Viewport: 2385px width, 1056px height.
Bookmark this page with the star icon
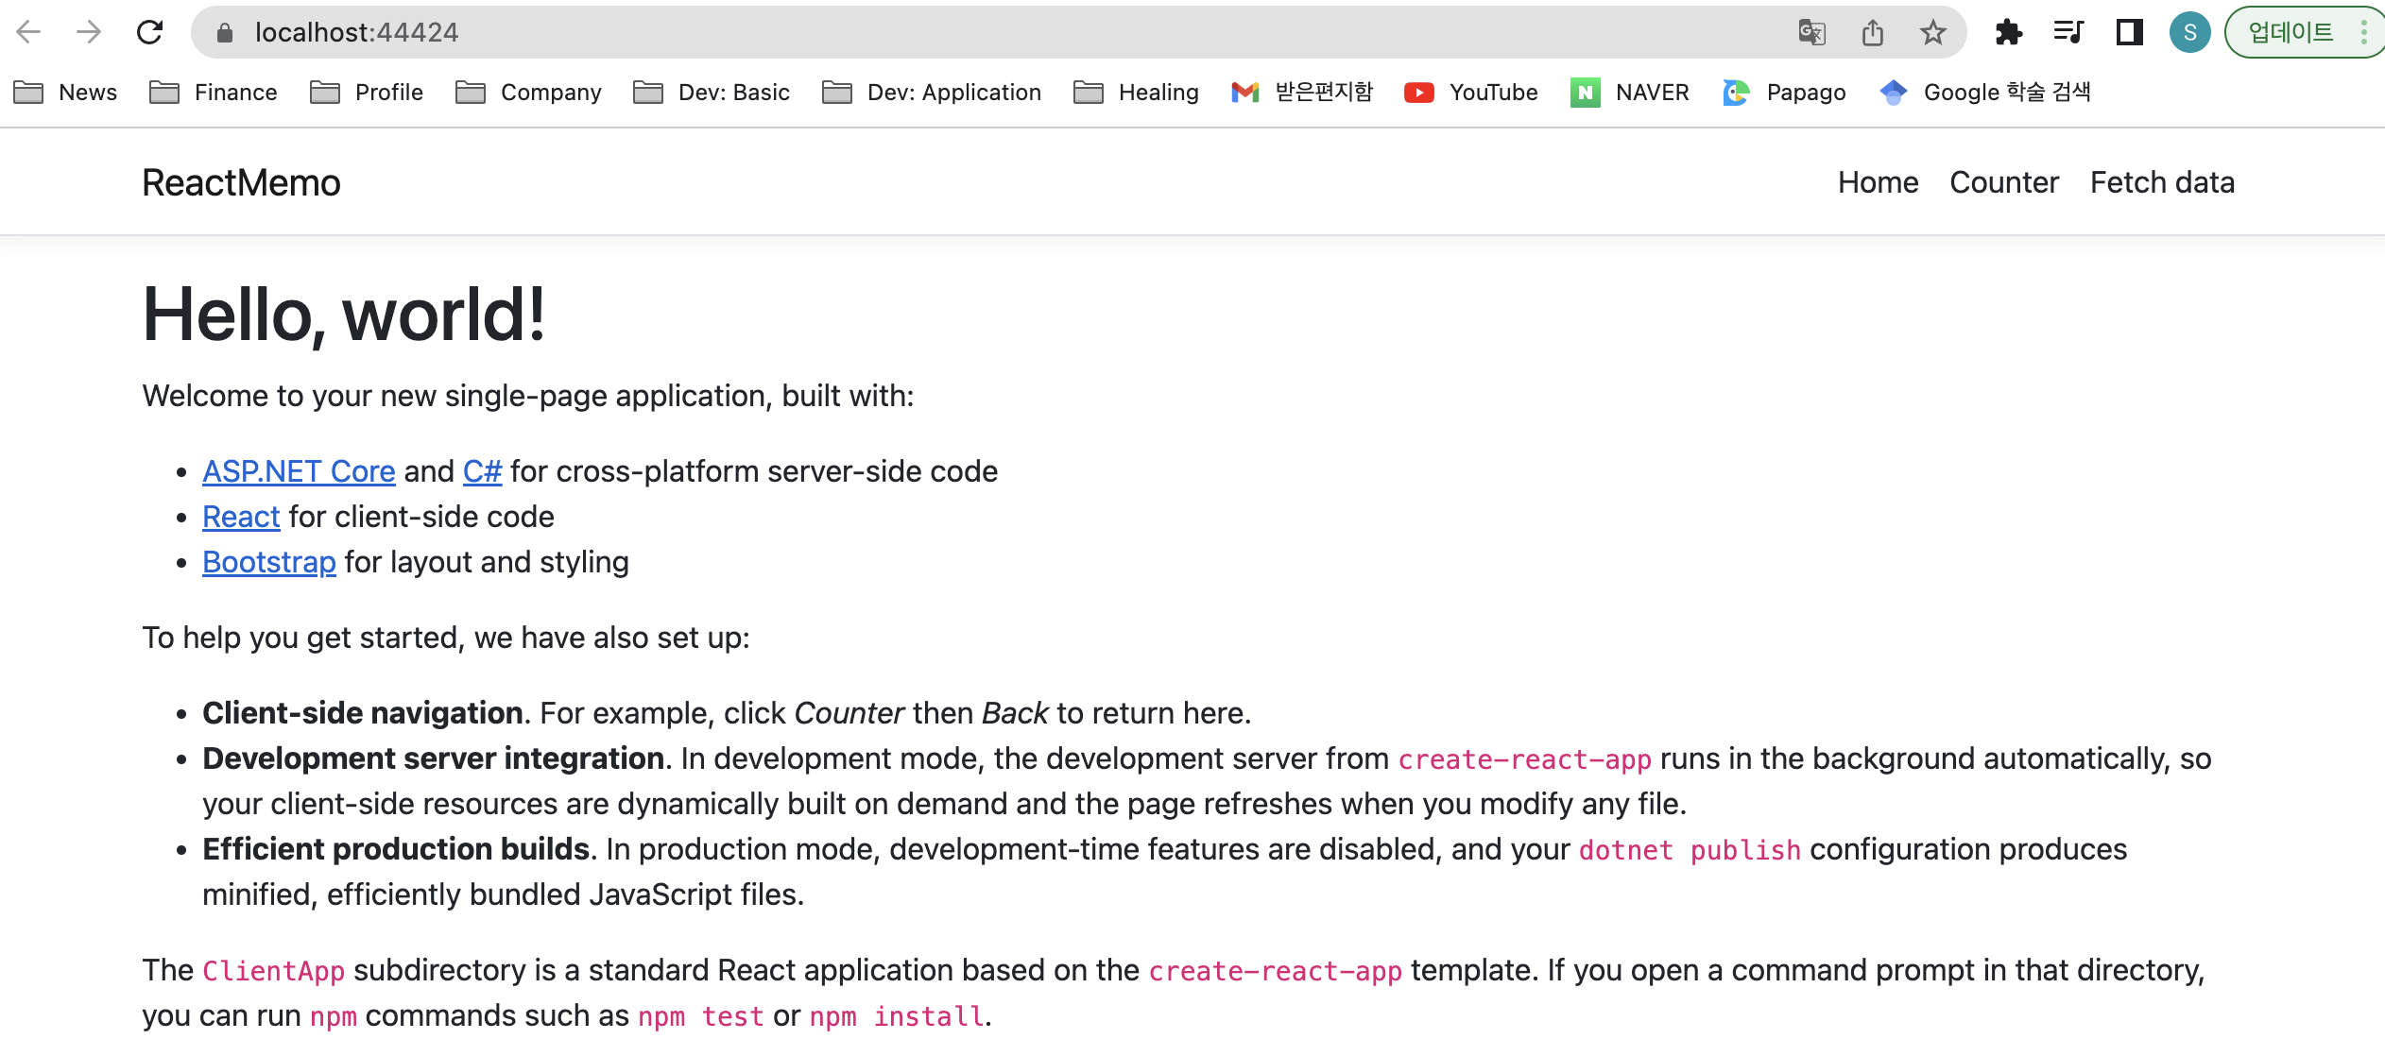pos(1932,32)
